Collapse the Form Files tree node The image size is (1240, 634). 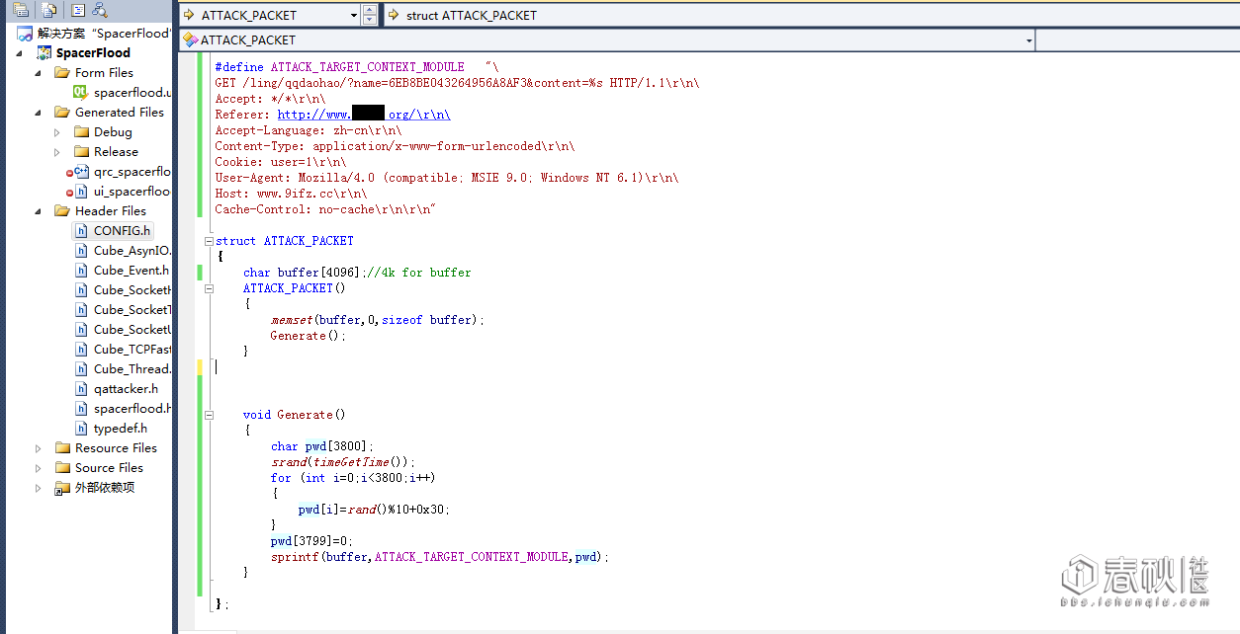39,73
